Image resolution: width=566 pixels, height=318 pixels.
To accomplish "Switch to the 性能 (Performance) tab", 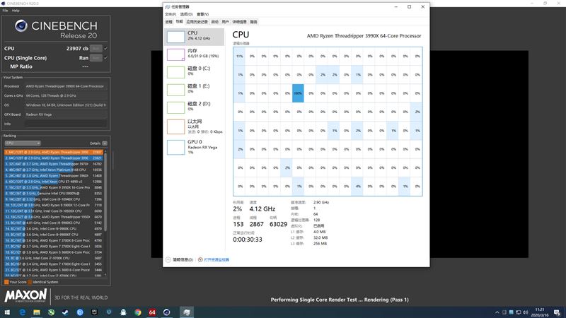I will coord(180,22).
